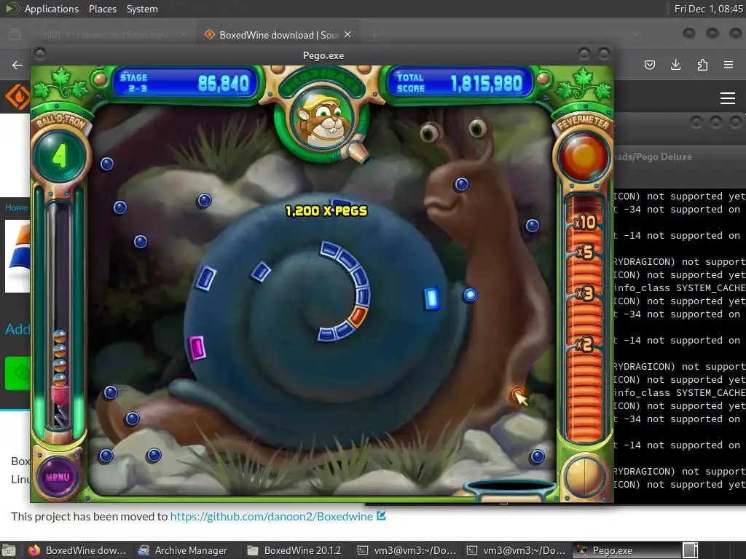This screenshot has width=746, height=559.
Task: Click the Total Score 1,815,980 panel
Action: [460, 83]
